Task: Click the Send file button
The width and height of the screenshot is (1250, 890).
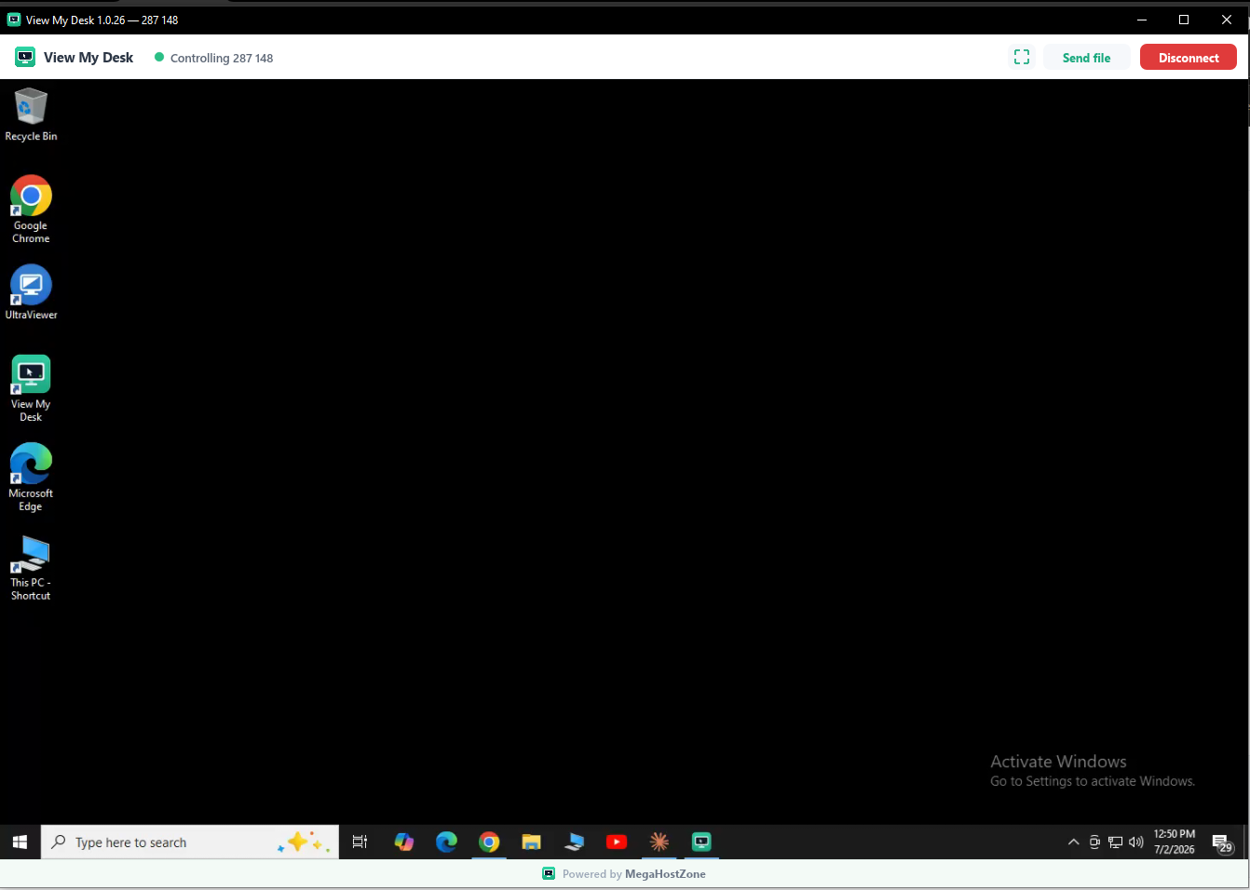Action: tap(1086, 58)
